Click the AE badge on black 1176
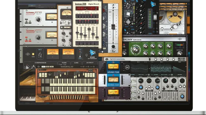The height and width of the screenshot is (115, 206). (x=127, y=67)
